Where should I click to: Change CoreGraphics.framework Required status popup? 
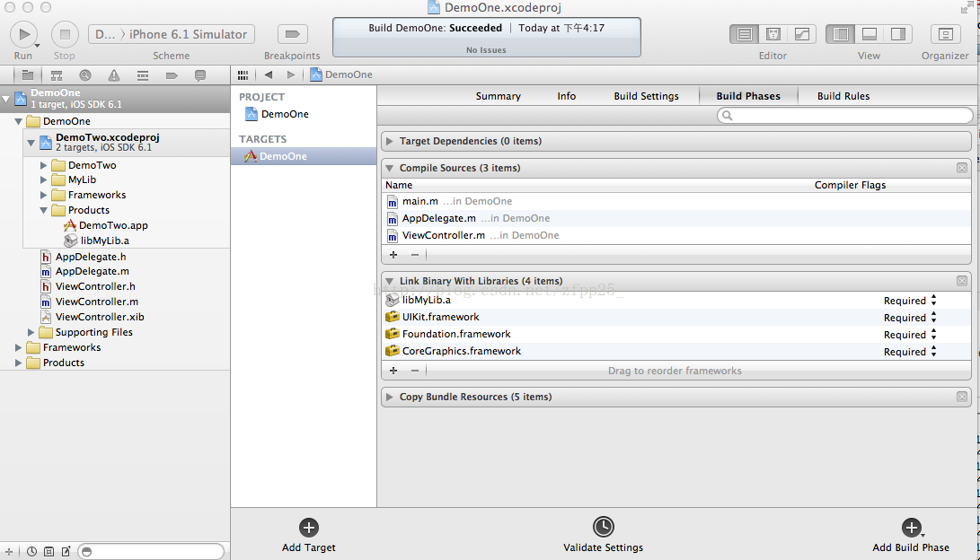tap(910, 352)
